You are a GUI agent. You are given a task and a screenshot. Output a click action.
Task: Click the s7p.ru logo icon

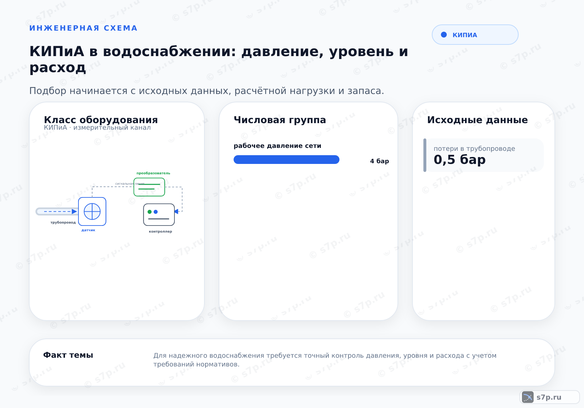click(528, 397)
